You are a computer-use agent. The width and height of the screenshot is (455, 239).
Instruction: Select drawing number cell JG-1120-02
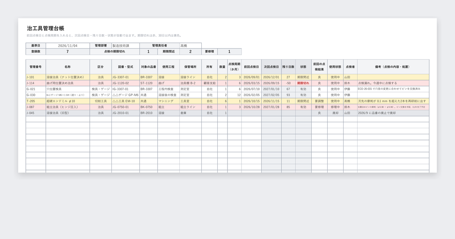126,83
